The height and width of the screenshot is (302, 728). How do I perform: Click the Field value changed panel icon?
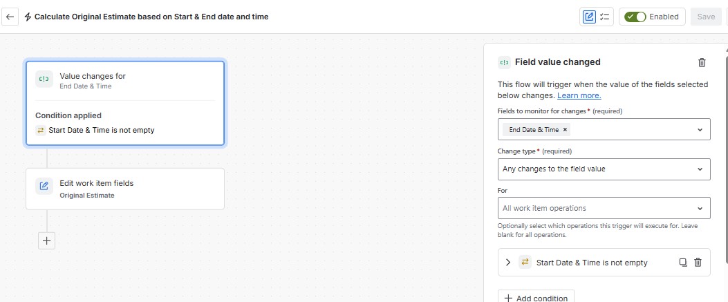coord(504,63)
